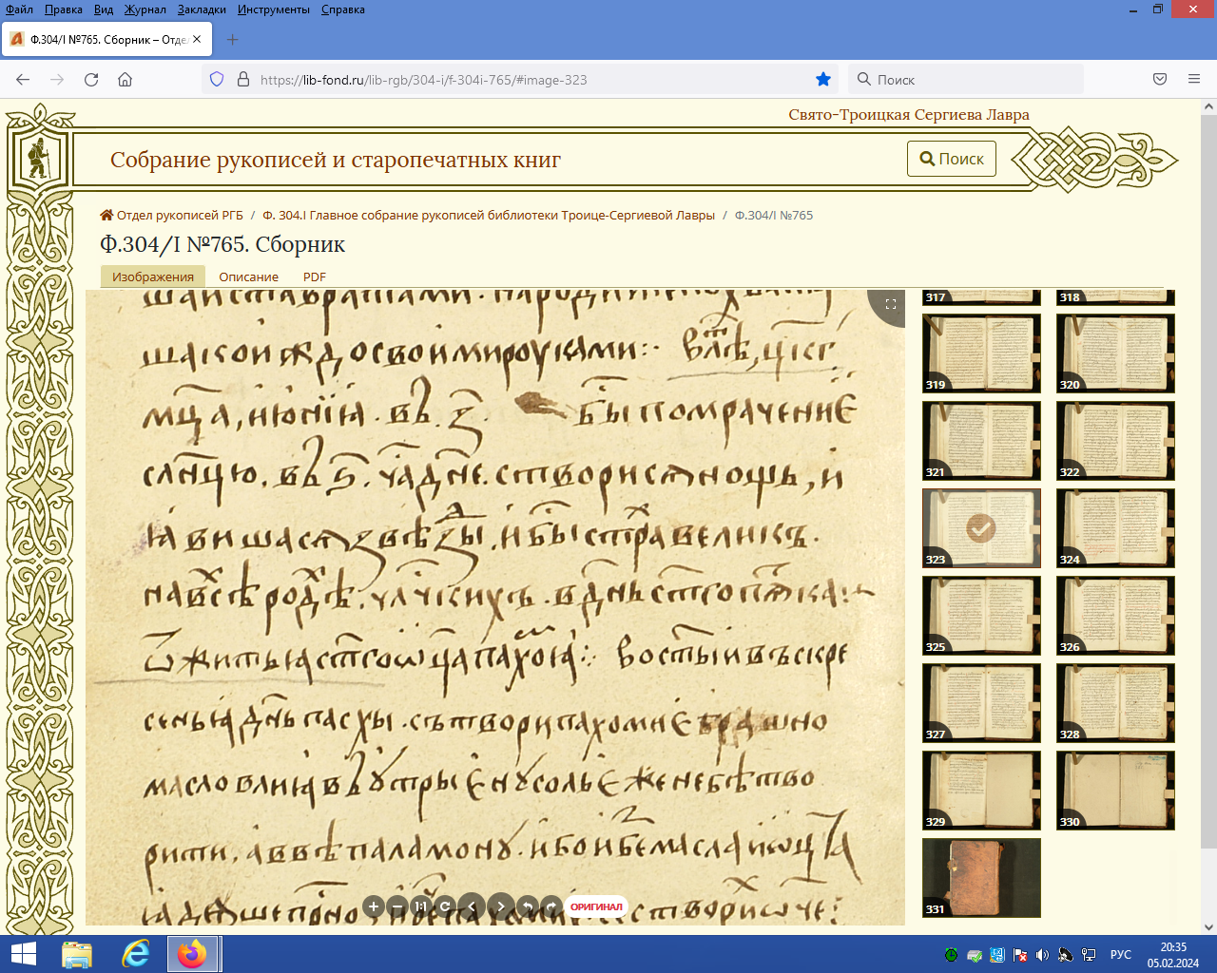
Task: Open the Windows Start button
Action: (x=23, y=954)
